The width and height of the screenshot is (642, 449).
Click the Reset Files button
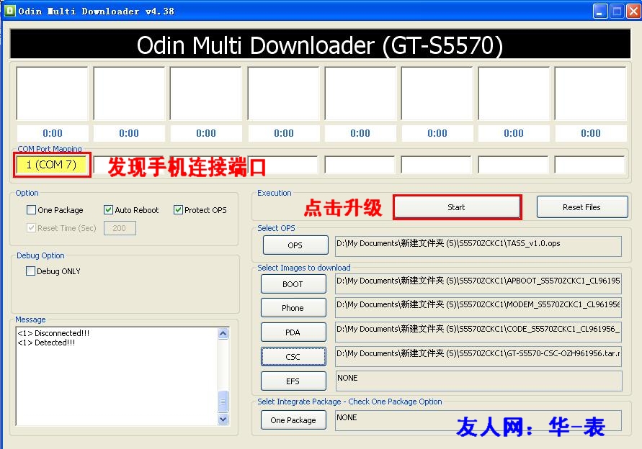point(581,207)
